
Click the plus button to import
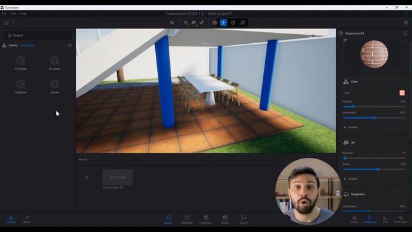click(87, 178)
